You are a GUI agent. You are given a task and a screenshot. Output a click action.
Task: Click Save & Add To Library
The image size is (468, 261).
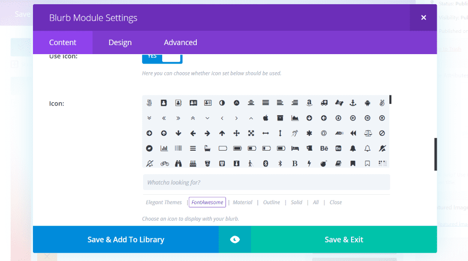tap(126, 240)
